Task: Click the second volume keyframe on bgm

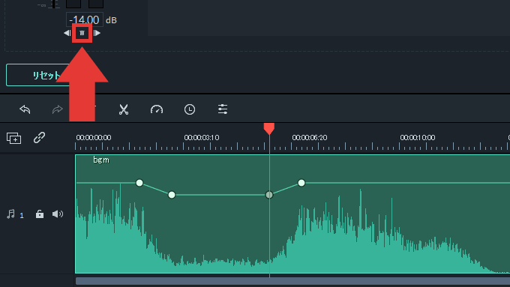Action: 172,195
